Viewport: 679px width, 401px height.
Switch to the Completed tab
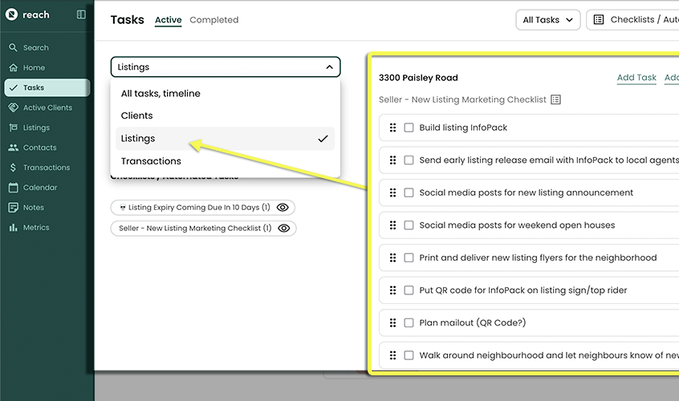click(x=213, y=20)
